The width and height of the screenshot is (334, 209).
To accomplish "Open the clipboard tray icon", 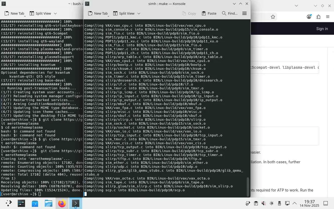I will point(256,203).
